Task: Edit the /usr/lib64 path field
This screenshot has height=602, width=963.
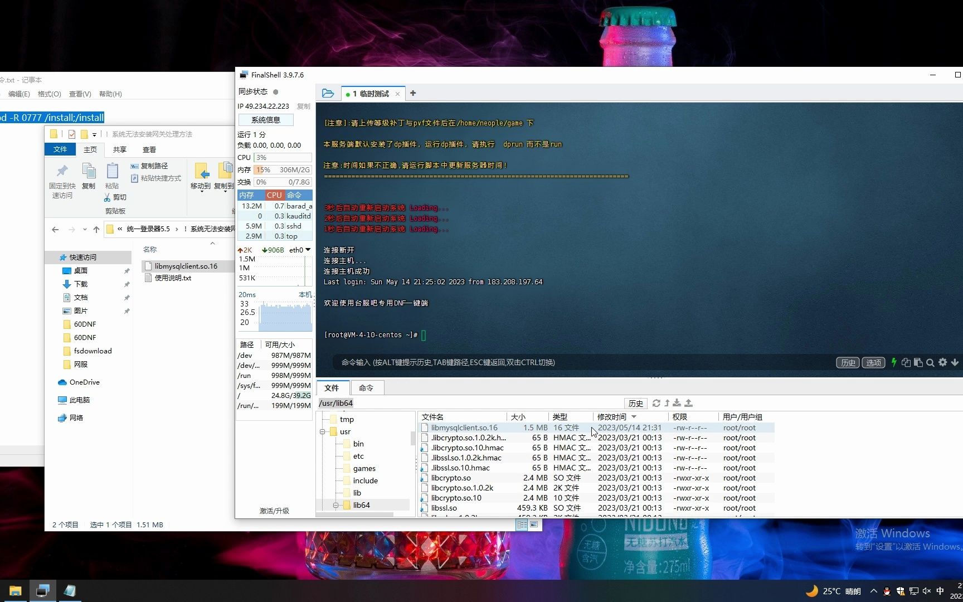Action: click(x=471, y=403)
